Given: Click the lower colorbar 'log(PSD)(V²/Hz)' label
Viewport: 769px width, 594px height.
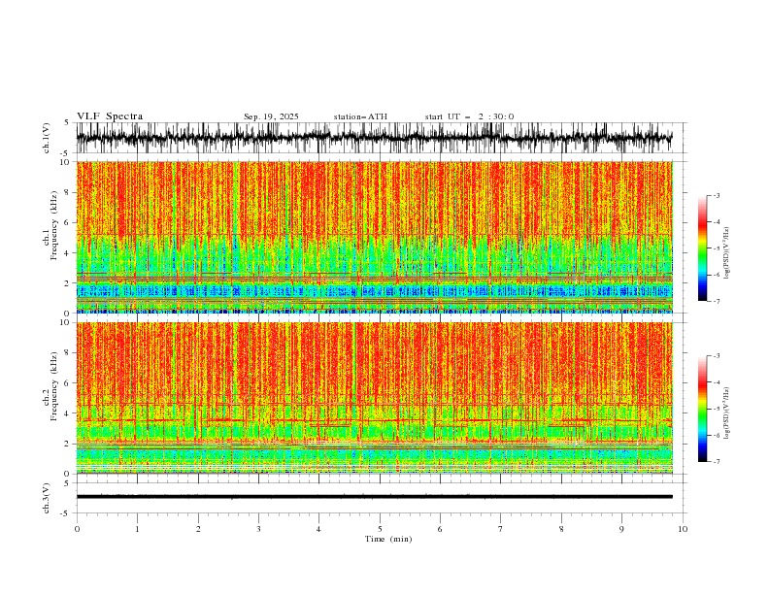Looking at the screenshot, I should coord(727,412).
